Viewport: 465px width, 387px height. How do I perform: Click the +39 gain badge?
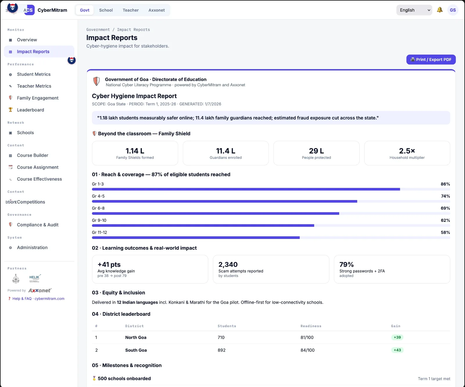tap(397, 337)
